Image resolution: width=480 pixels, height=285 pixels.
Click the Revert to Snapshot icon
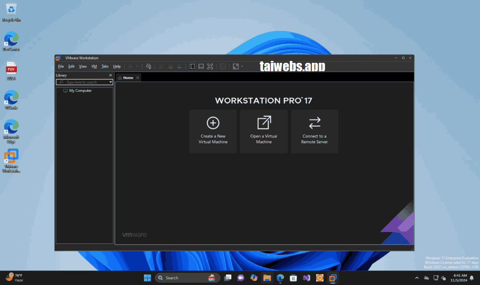[x=171, y=67]
